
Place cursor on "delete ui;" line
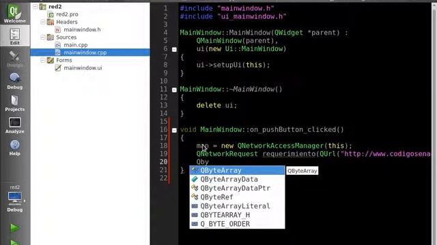click(216, 105)
